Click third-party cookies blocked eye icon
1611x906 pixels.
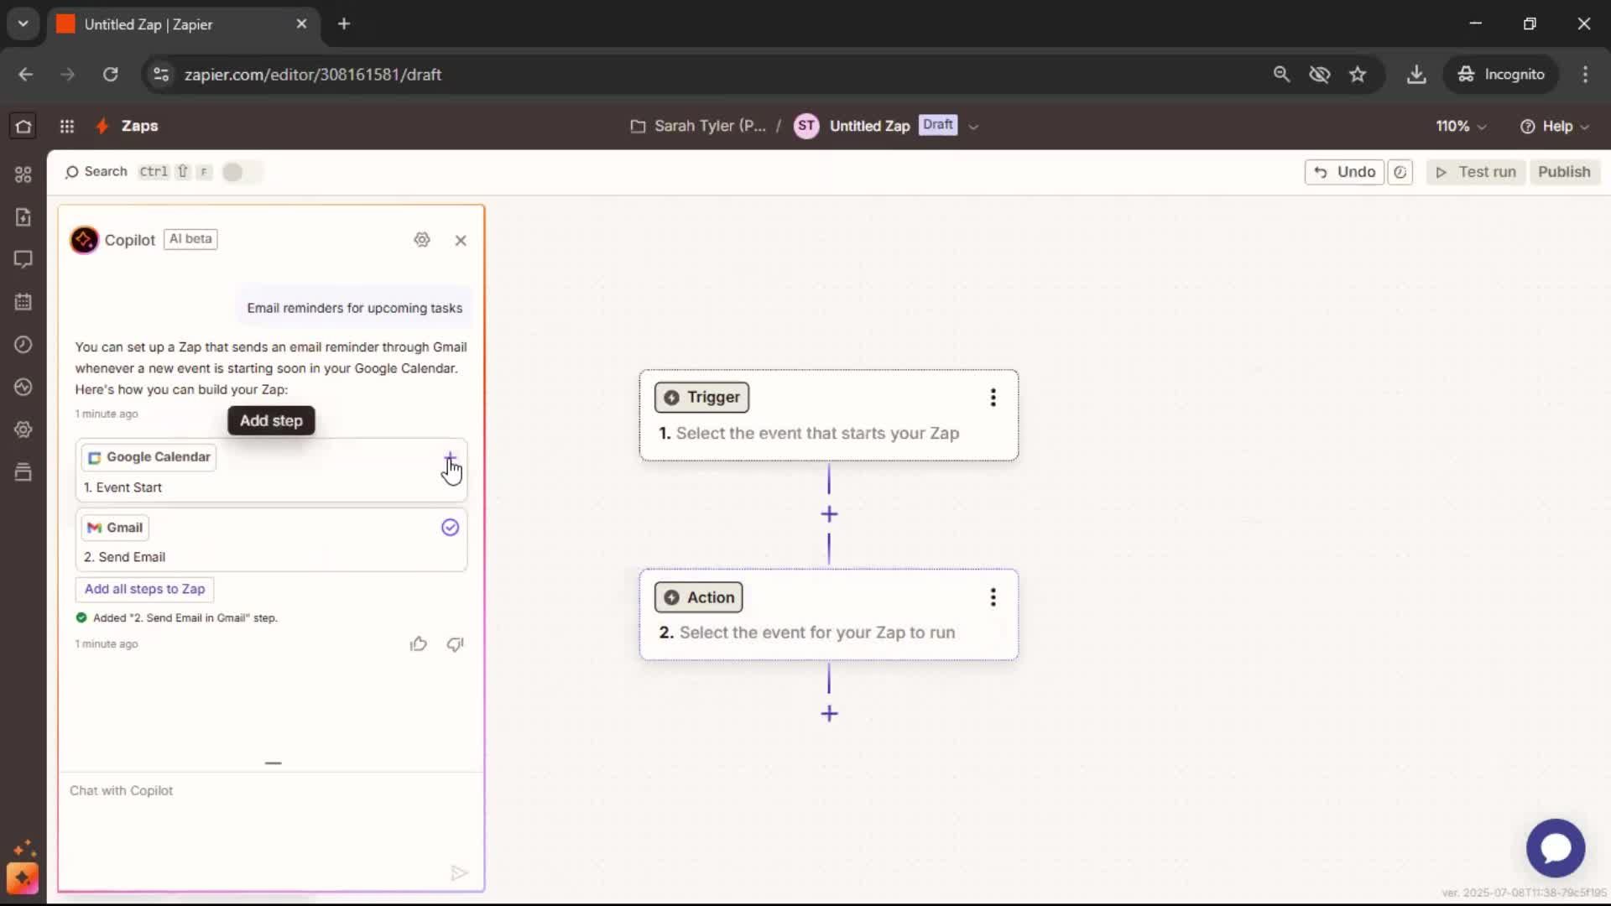(x=1320, y=75)
